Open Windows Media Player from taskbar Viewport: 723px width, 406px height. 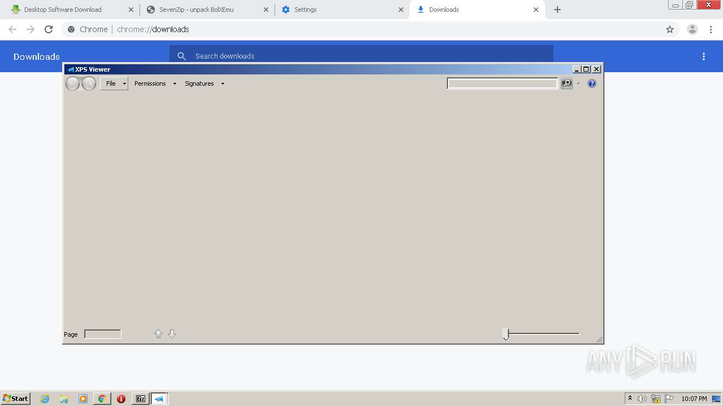point(83,399)
